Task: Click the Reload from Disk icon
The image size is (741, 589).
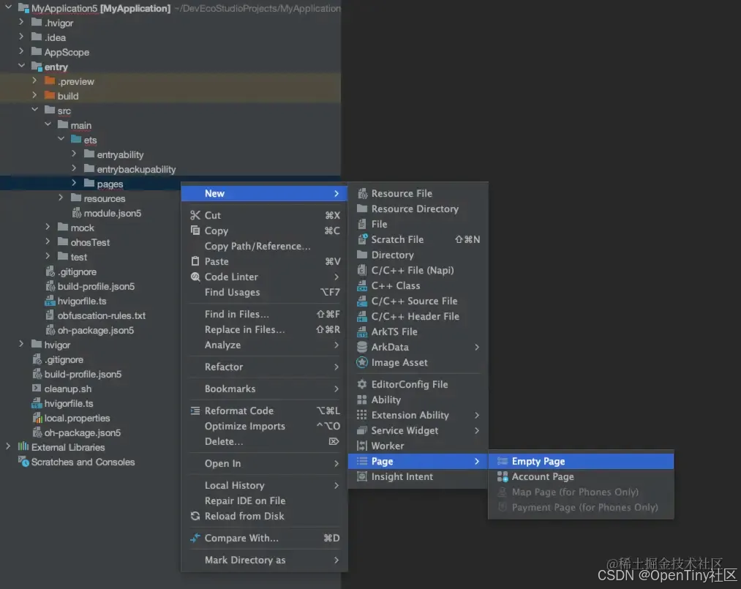Action: [x=195, y=516]
